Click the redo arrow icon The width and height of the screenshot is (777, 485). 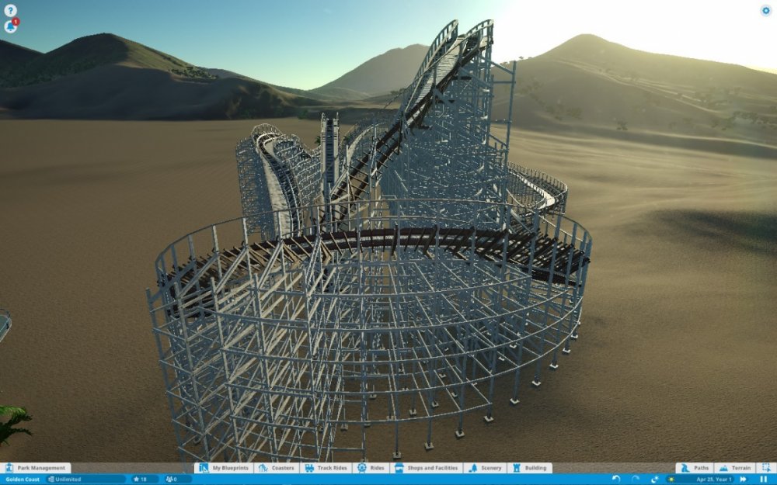pos(636,480)
